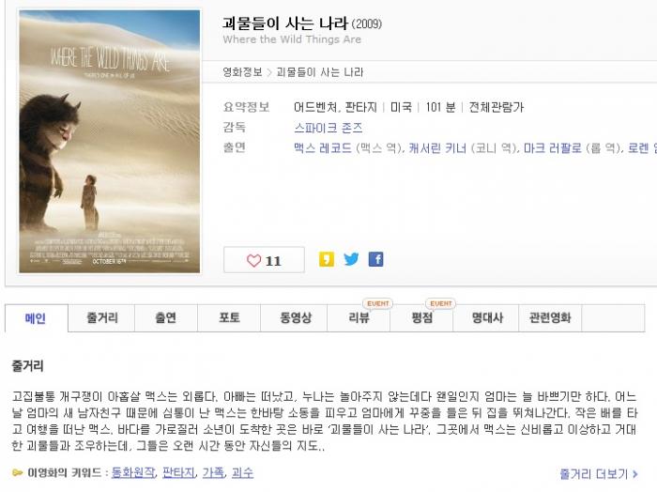Click the heart like icon
Viewport: 657px width, 492px height.
(x=253, y=261)
